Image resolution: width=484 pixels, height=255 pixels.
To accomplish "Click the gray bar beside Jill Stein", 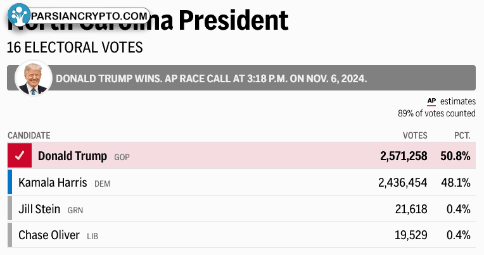I will pyautogui.click(x=10, y=208).
